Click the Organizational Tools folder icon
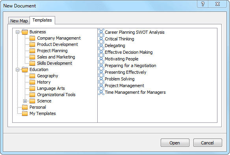The image size is (230, 155). click(x=32, y=95)
